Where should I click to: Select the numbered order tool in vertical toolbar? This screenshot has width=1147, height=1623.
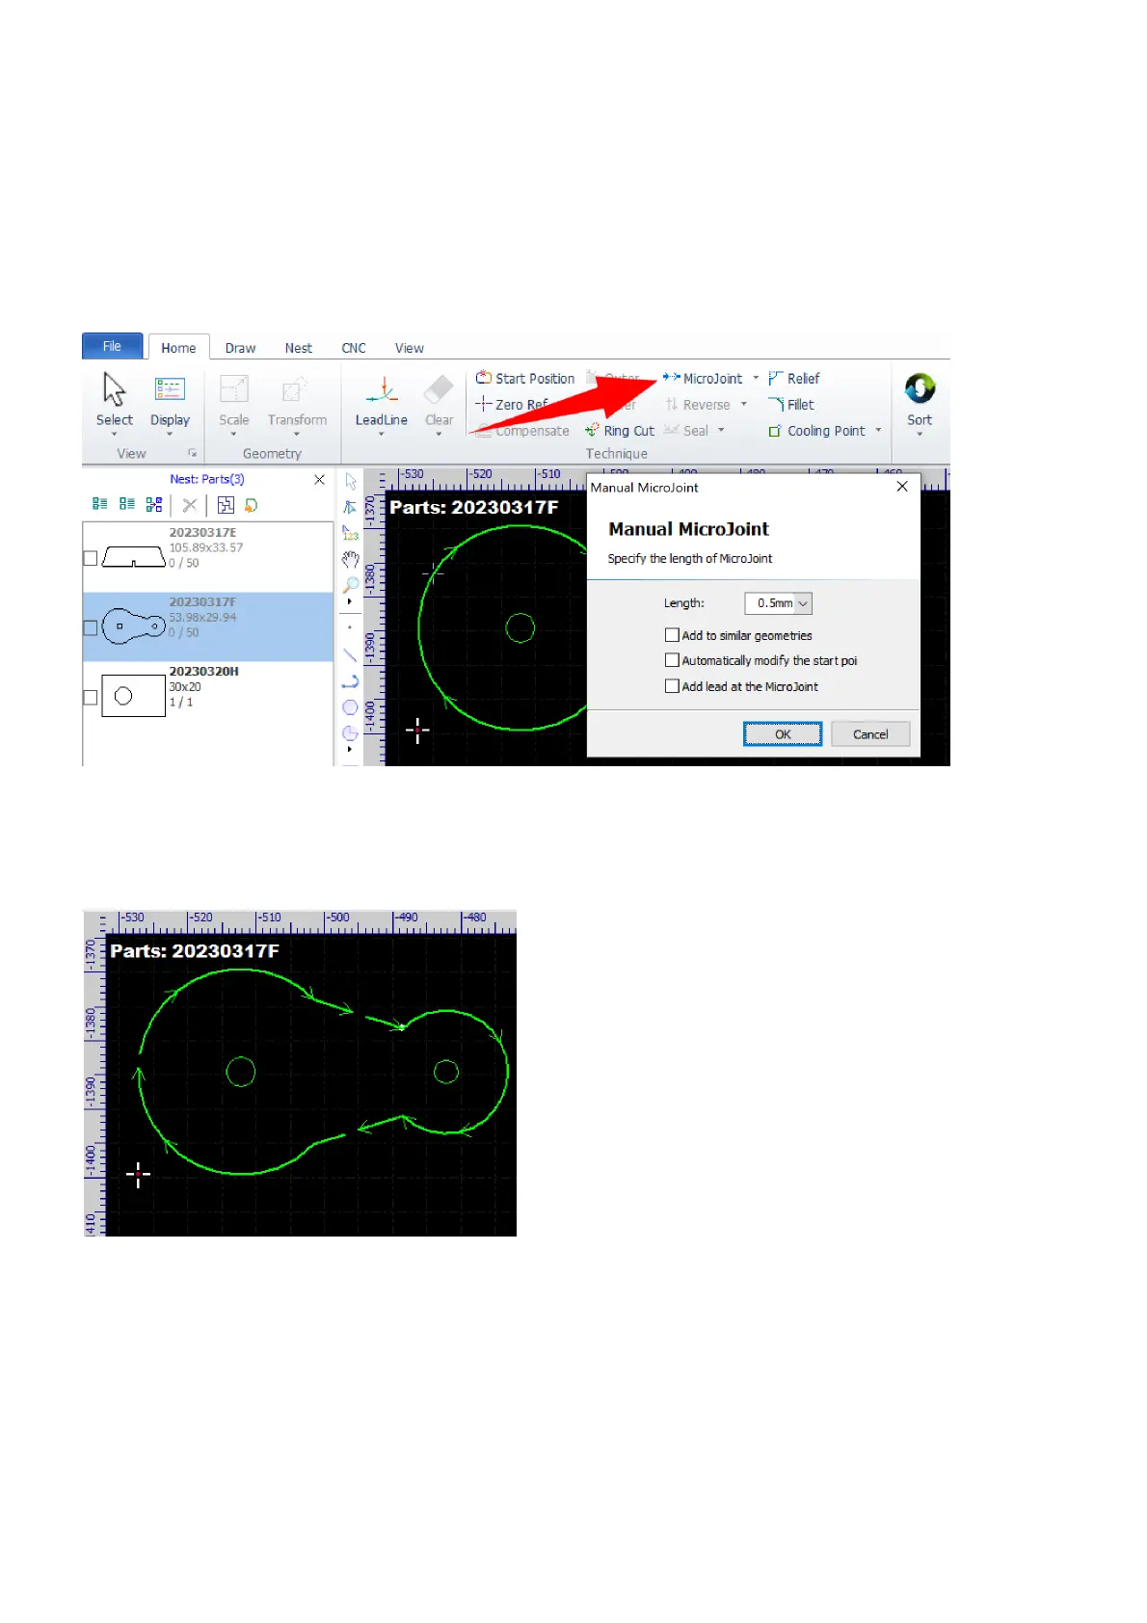(x=350, y=533)
